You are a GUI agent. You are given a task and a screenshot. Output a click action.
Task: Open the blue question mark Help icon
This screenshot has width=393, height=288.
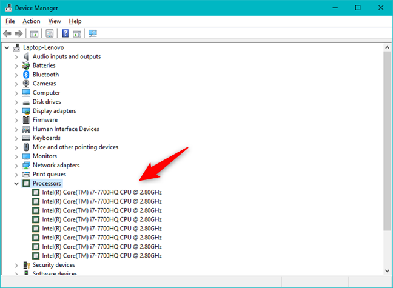pos(65,33)
